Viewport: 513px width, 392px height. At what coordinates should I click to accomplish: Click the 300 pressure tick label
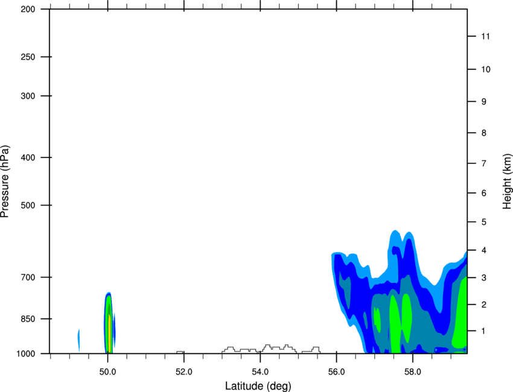click(28, 96)
